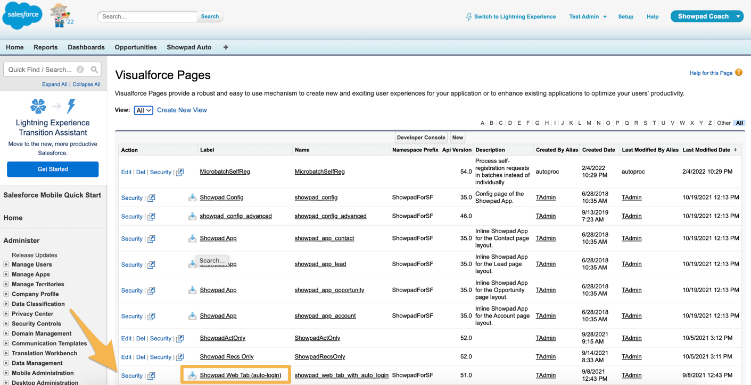Click the Help link in header
Viewport: 751px width, 385px height.
pyautogui.click(x=653, y=17)
